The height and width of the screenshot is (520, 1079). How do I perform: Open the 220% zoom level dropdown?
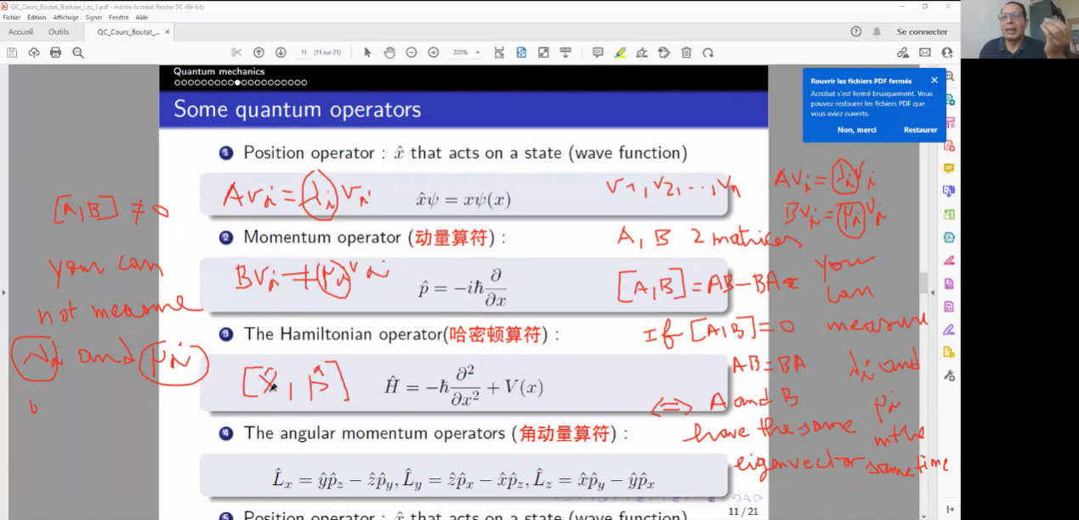[x=465, y=53]
